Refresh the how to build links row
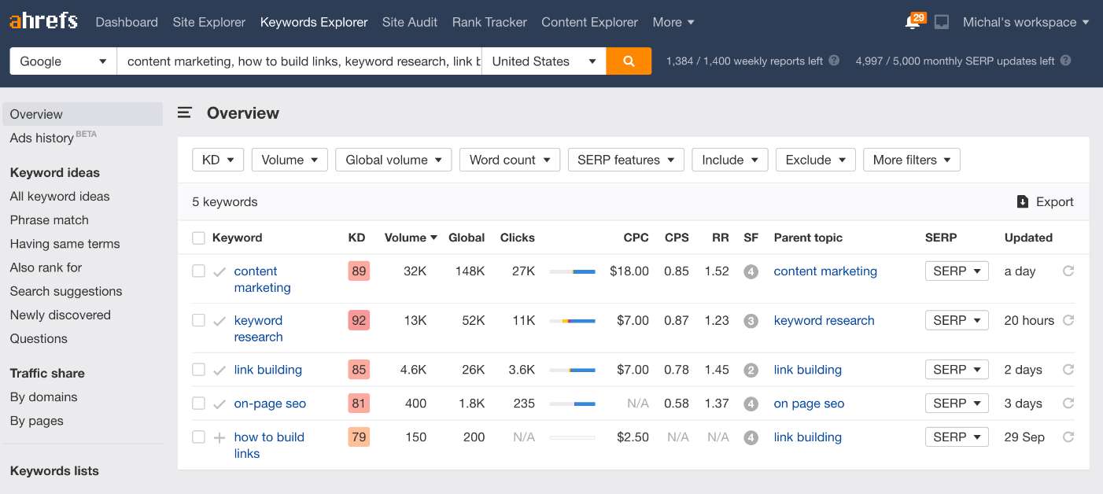The image size is (1103, 494). pyautogui.click(x=1068, y=437)
